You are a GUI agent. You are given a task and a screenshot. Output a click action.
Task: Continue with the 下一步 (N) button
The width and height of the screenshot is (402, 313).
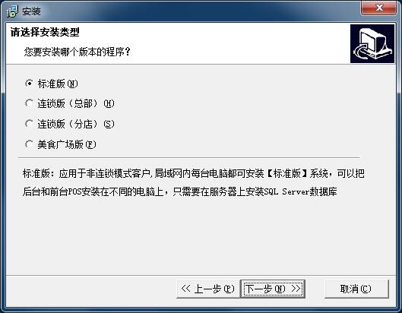point(273,289)
